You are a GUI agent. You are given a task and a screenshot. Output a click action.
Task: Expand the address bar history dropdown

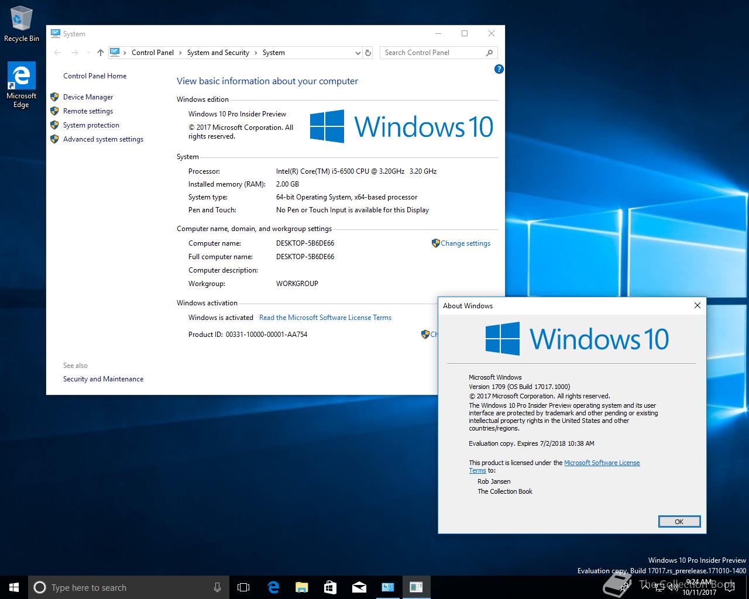[358, 53]
